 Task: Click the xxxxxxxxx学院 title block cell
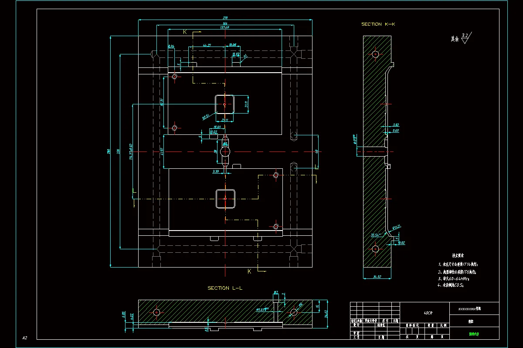tap(474, 308)
